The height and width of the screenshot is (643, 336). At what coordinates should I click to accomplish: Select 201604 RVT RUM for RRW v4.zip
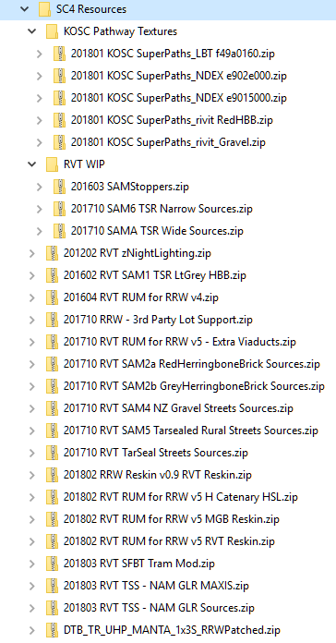click(x=141, y=297)
